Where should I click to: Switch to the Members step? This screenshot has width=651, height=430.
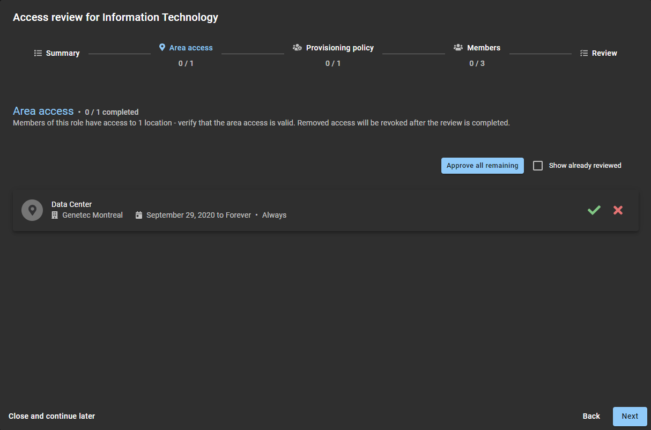(483, 48)
